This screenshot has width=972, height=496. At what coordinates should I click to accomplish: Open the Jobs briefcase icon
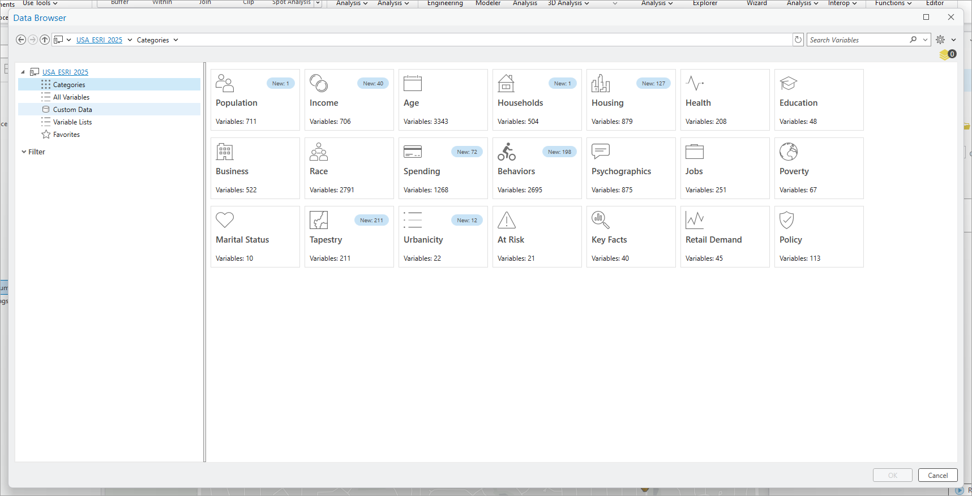695,152
